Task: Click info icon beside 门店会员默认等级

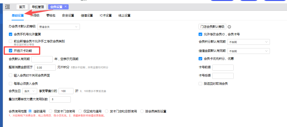Action: tap(229, 27)
